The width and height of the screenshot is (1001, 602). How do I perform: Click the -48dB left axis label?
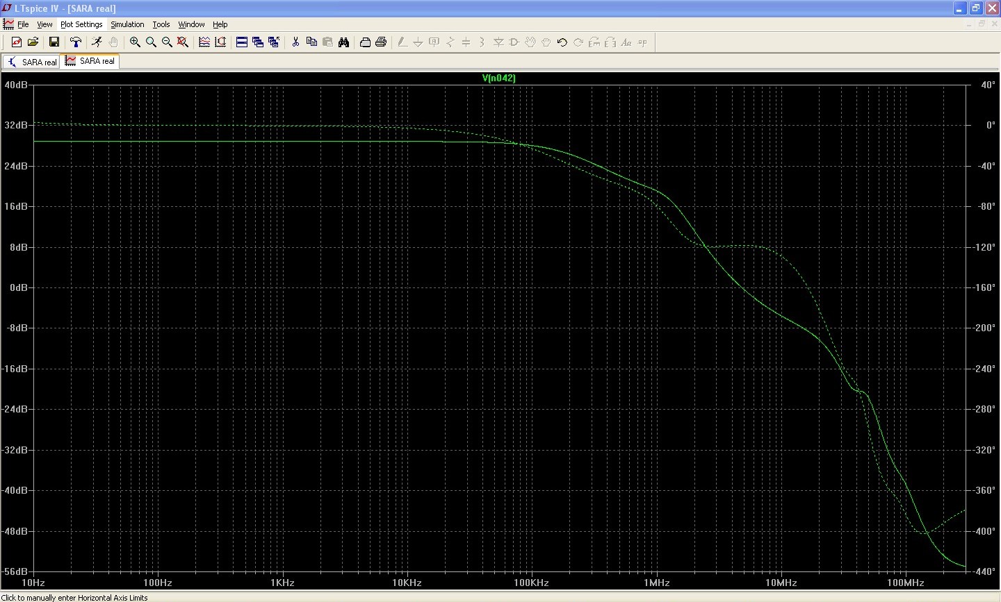tap(15, 531)
